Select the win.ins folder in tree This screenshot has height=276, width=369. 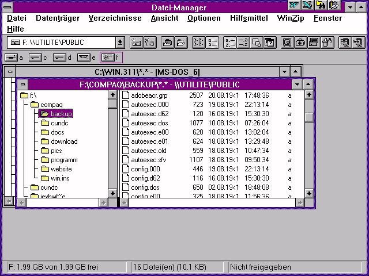click(55, 178)
